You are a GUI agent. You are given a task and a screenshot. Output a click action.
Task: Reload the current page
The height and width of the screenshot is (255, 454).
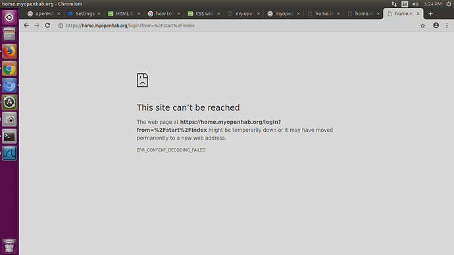coord(47,26)
